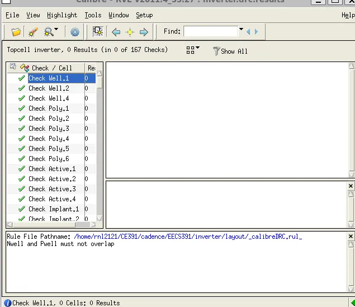Image resolution: width=355 pixels, height=307 pixels.
Task: Close the middle details pane
Action: coord(351,186)
